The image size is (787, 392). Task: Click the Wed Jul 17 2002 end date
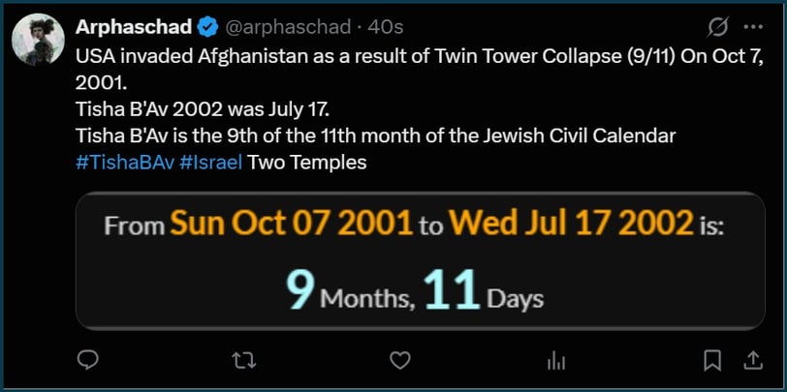pos(571,223)
